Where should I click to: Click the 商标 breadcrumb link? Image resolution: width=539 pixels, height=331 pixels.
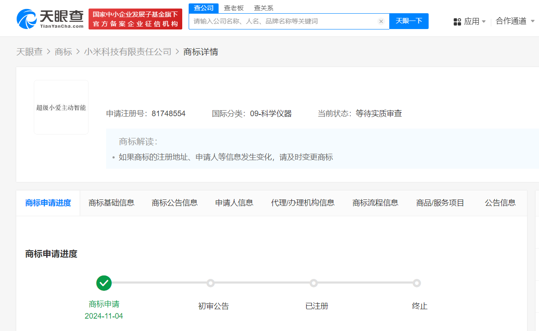pos(63,52)
